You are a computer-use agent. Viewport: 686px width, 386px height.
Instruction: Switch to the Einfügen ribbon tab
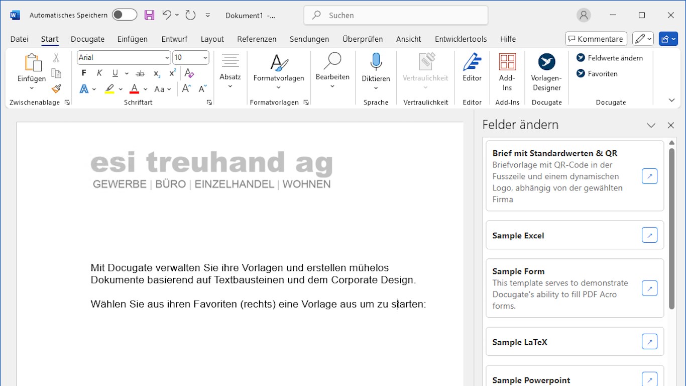133,39
